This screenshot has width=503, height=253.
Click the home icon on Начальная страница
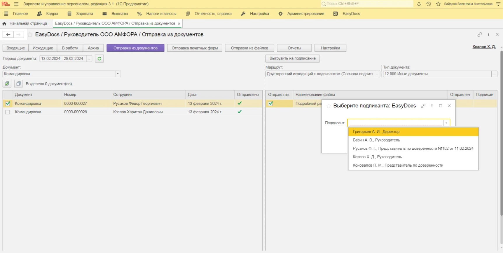(4, 23)
